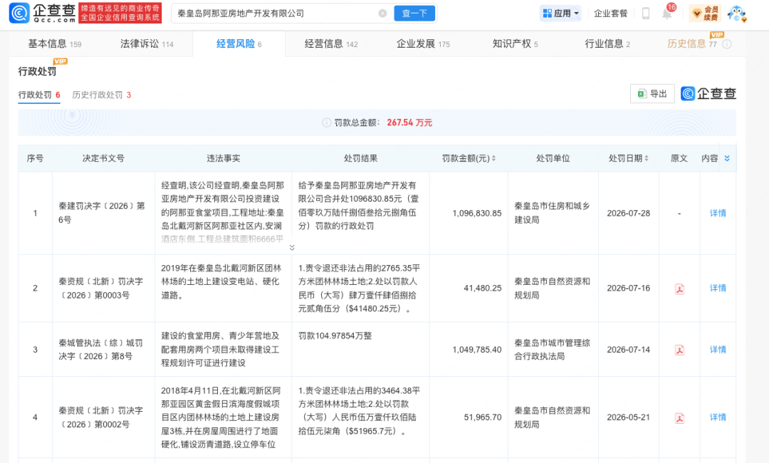Open notifications bell with badge 16

(x=667, y=13)
